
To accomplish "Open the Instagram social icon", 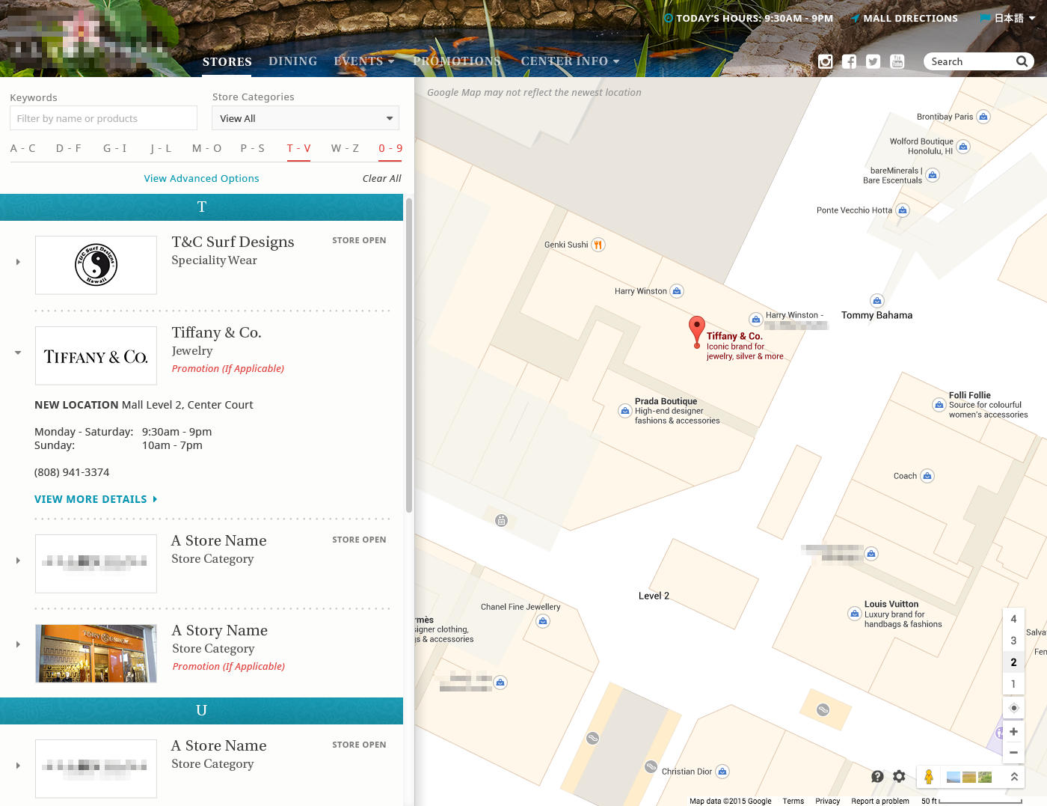I will (825, 61).
